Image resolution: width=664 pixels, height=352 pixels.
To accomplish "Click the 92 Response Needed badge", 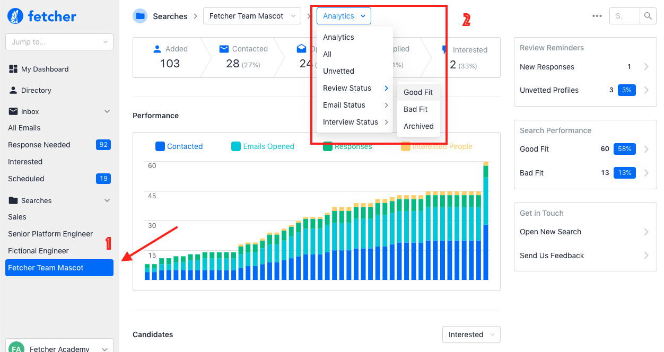I will [103, 145].
